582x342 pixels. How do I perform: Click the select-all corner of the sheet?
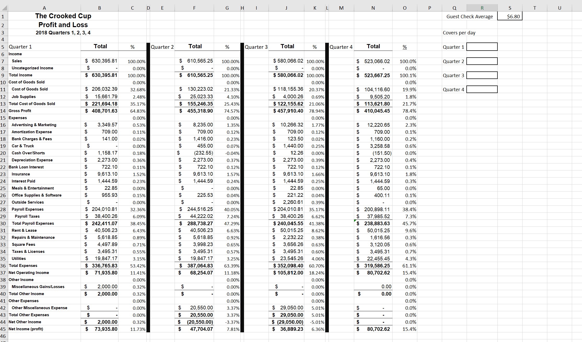(4, 8)
